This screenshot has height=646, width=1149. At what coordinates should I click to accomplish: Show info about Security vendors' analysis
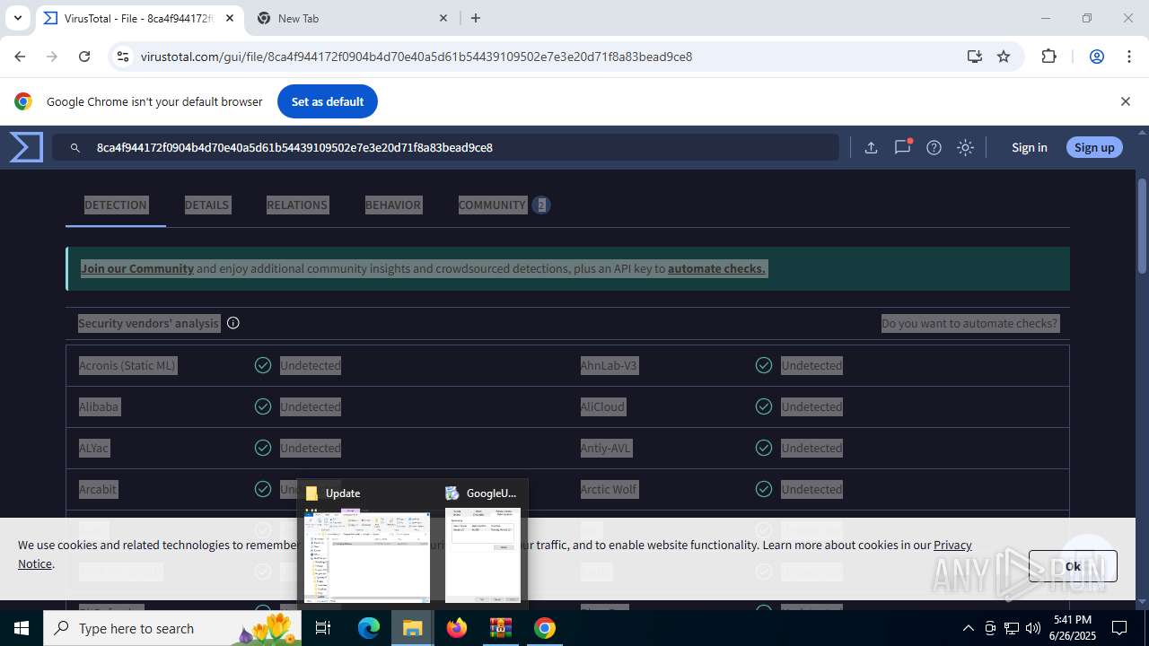pos(233,323)
